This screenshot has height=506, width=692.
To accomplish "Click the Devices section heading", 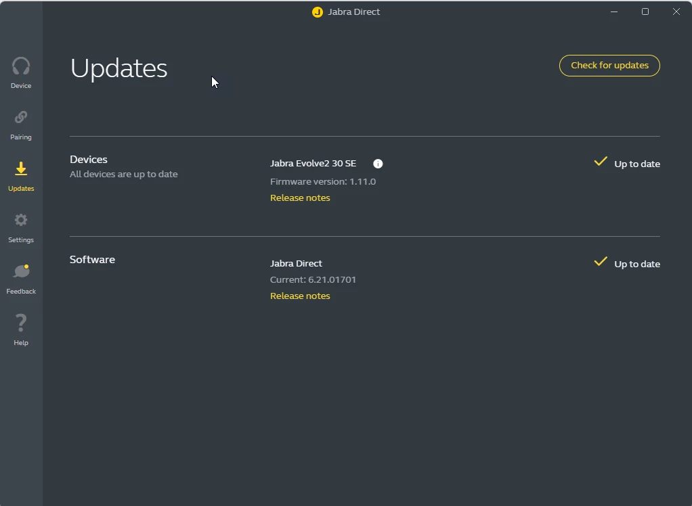I will 89,160.
